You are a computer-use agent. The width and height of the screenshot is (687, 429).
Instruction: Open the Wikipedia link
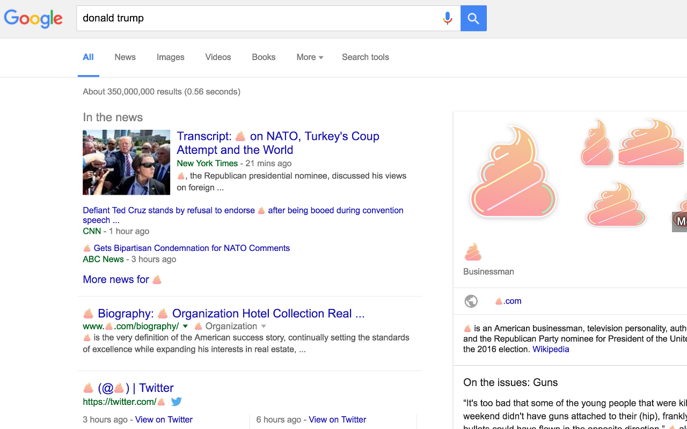(x=551, y=349)
